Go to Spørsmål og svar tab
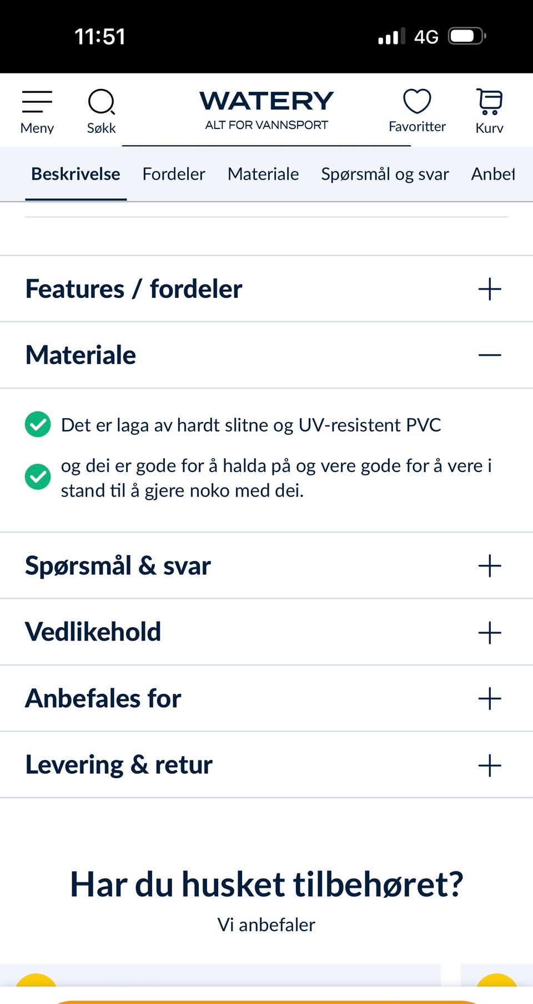 tap(385, 174)
